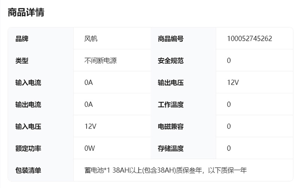Click the 电磁兼容 label
The width and height of the screenshot is (300, 188).
171,127
